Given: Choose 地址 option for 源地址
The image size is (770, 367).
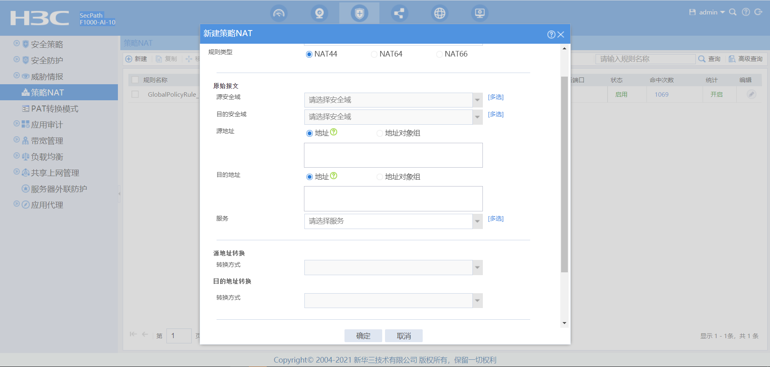Looking at the screenshot, I should pos(310,133).
